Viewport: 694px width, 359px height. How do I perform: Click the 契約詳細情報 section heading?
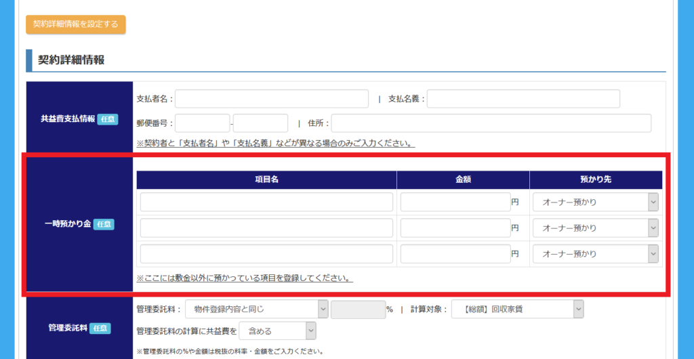[71, 60]
